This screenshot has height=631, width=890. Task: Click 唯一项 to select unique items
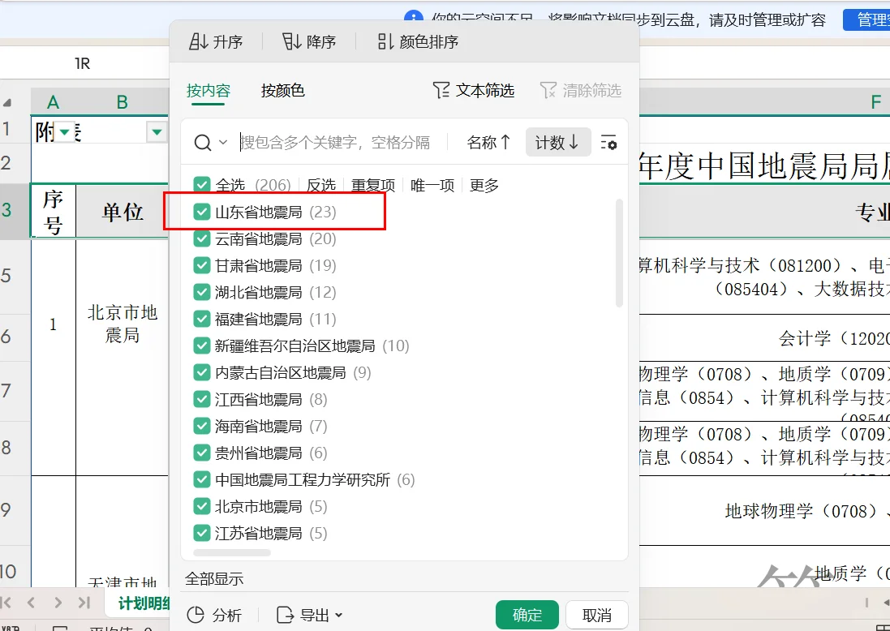pos(432,185)
